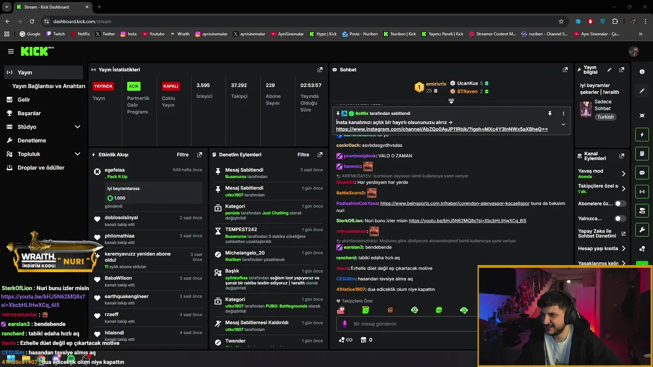Image resolution: width=653 pixels, height=367 pixels.
Task: Edit stream info with the Yayın bilgisi pencil
Action: coord(609,70)
